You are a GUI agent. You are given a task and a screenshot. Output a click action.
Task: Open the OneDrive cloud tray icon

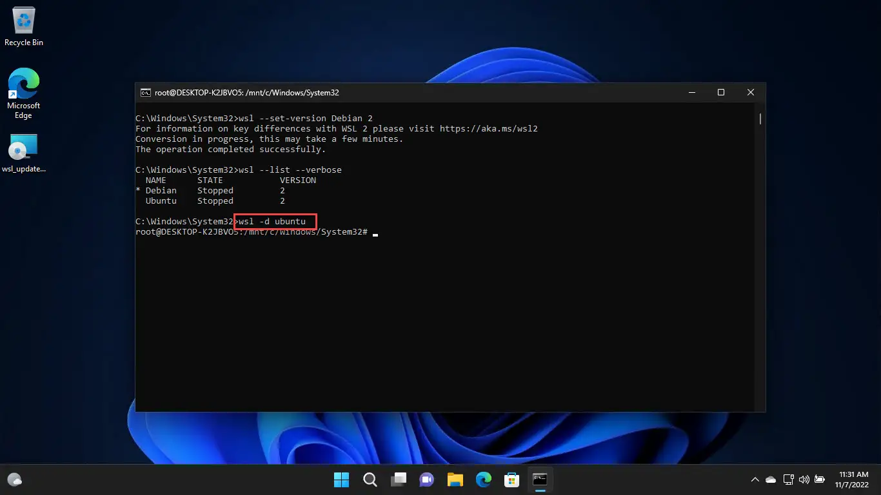pos(771,480)
